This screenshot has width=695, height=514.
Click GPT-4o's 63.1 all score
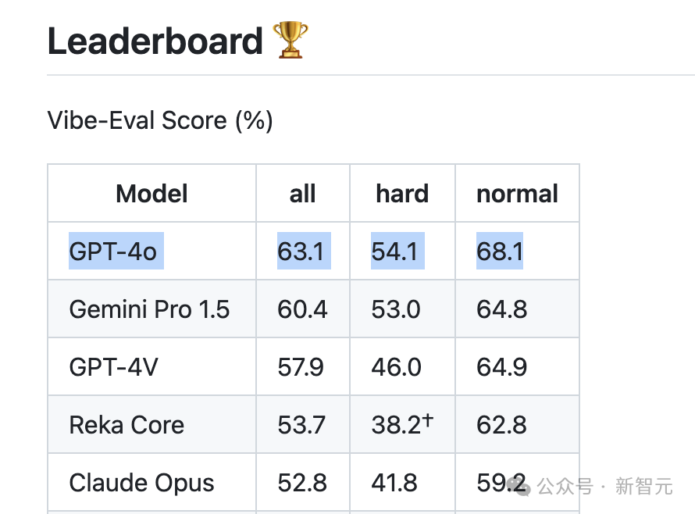(x=304, y=251)
